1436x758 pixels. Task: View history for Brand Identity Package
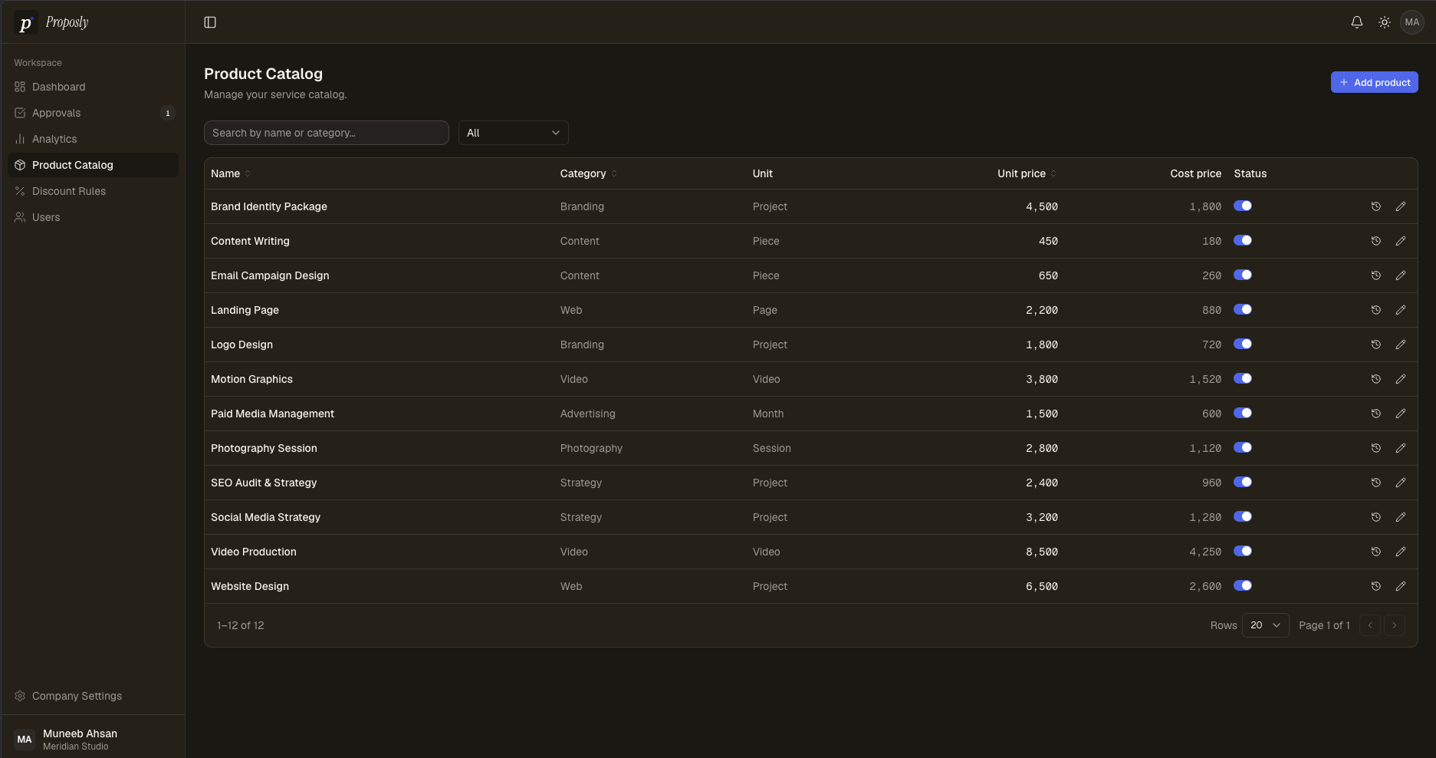pos(1376,206)
